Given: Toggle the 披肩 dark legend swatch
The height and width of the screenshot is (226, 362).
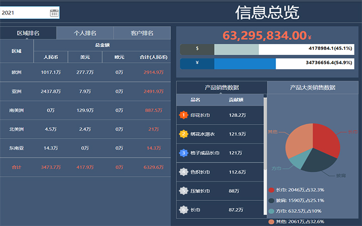Looking at the screenshot, I should [271, 200].
